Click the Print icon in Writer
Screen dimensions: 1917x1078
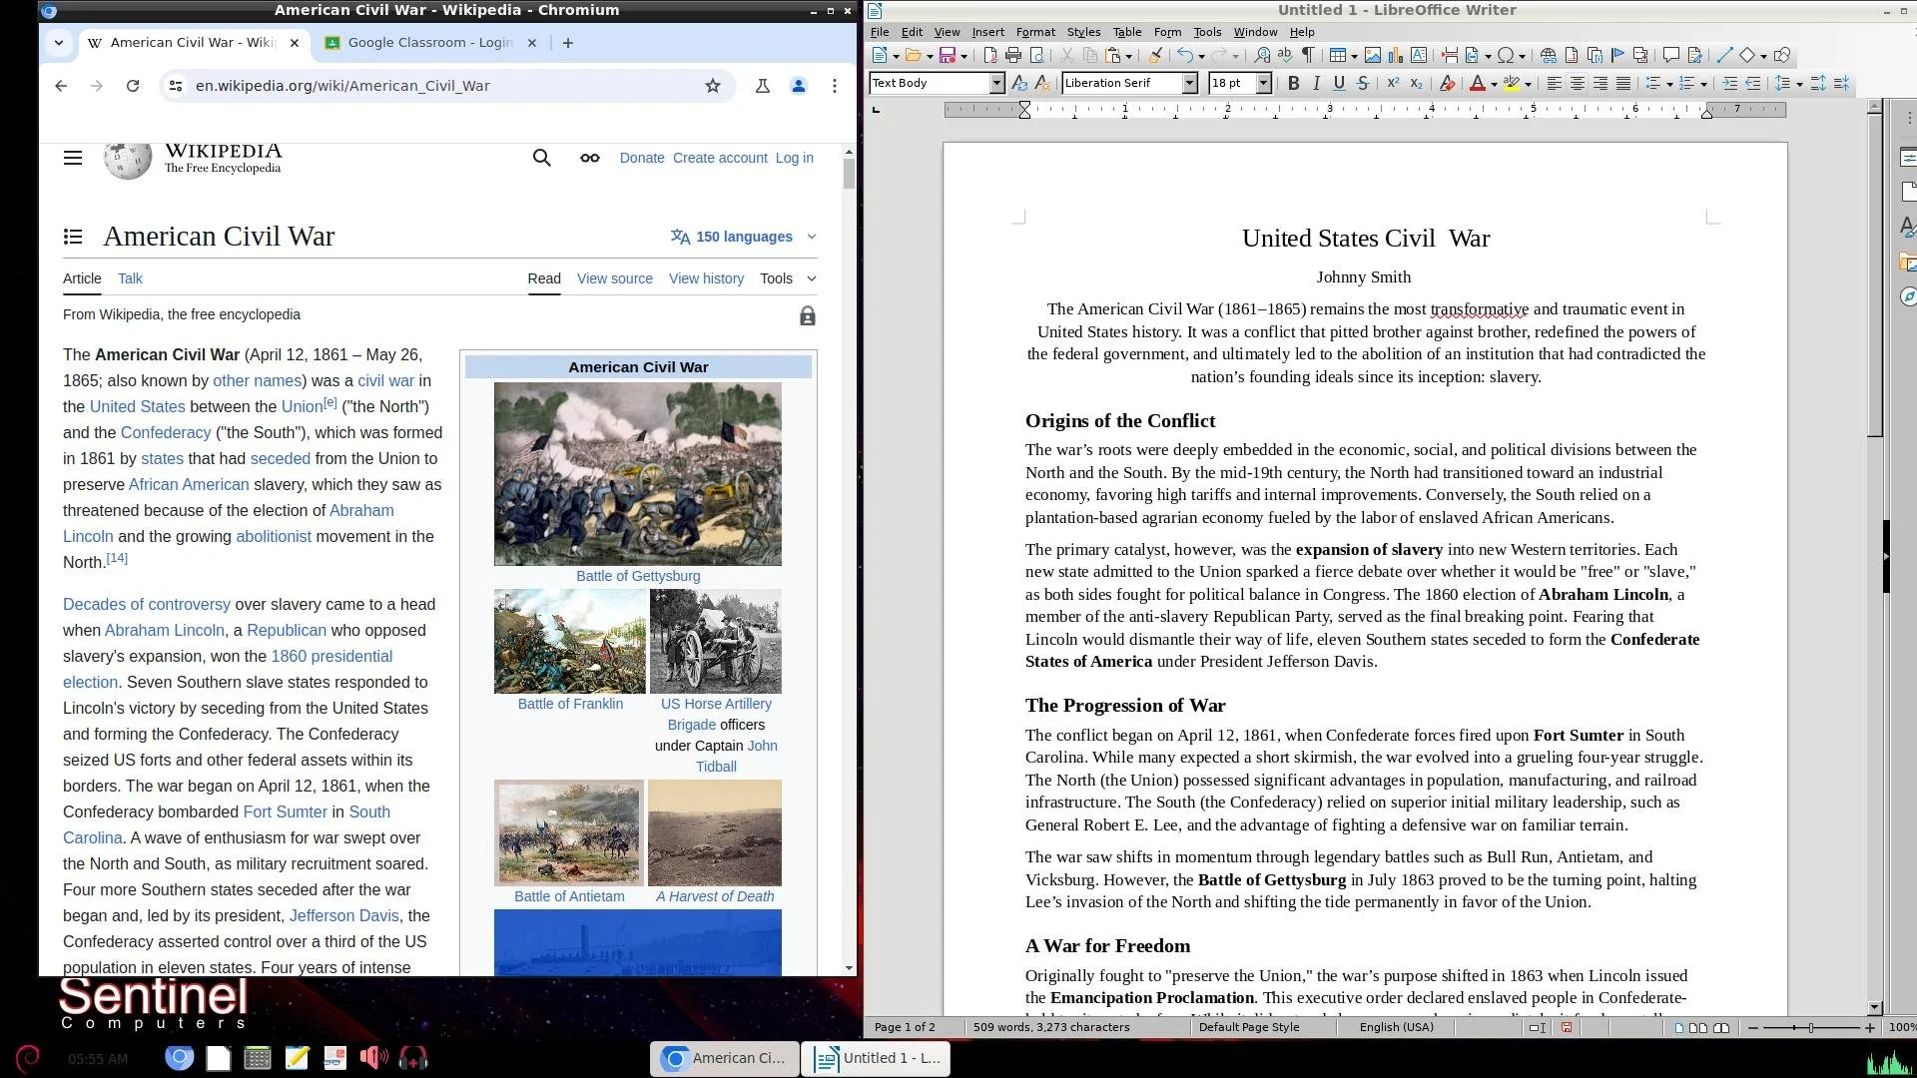1013,56
